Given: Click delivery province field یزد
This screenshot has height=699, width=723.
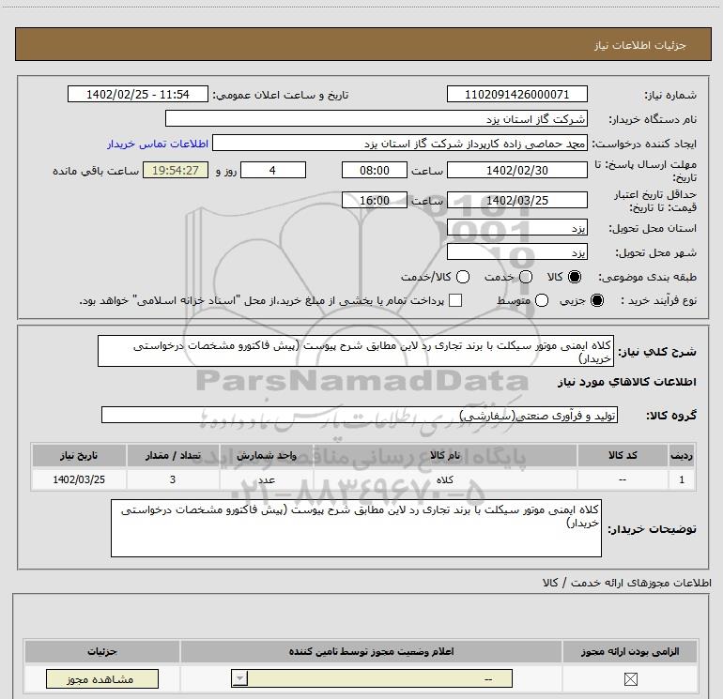Looking at the screenshot, I should [x=516, y=228].
